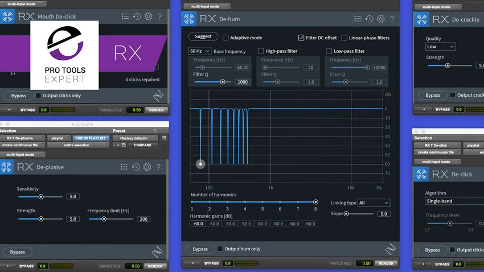Open preset list icon in De-hum header
The width and height of the screenshot is (484, 272).
click(358, 19)
